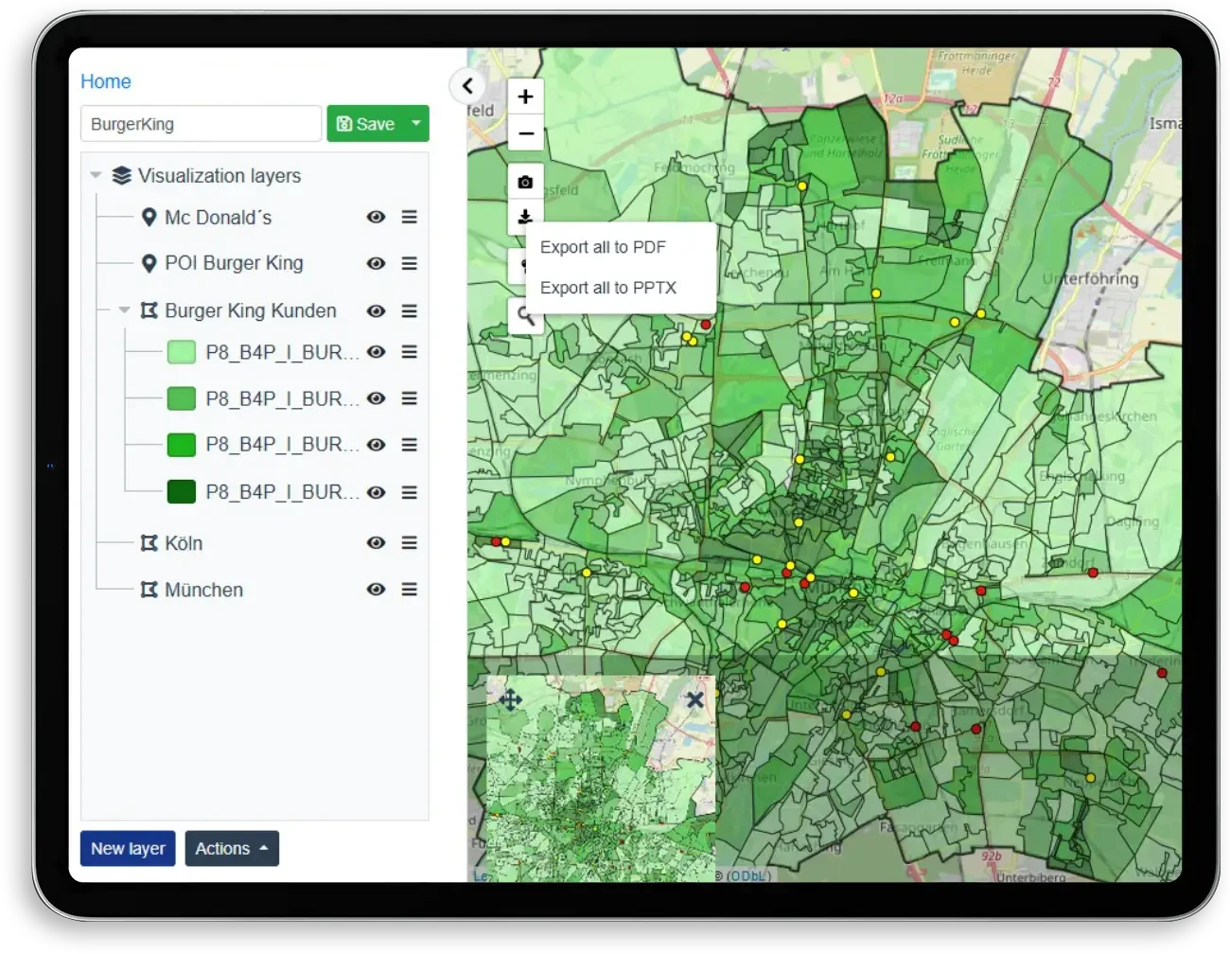Open menu for Köln layer
The height and width of the screenshot is (954, 1230).
tap(409, 542)
